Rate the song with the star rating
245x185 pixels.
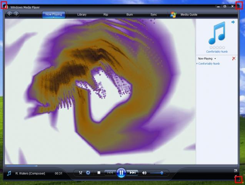pos(217,47)
